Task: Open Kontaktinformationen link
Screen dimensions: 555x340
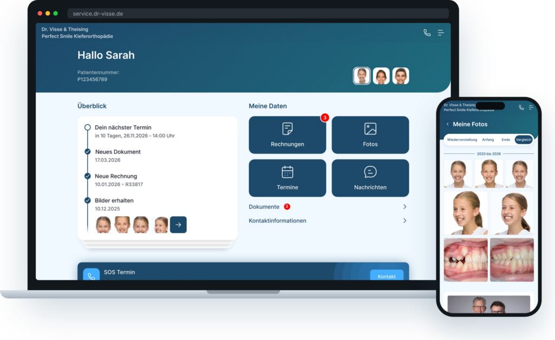Action: (277, 221)
